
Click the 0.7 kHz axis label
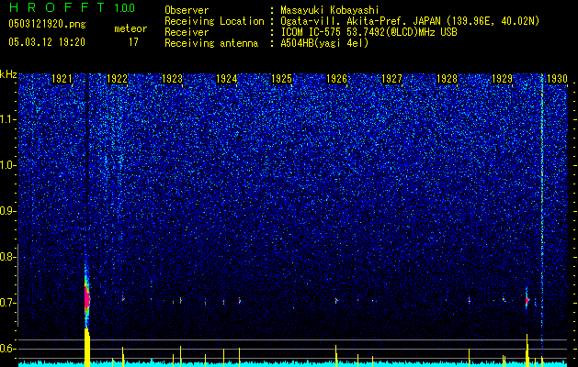click(x=8, y=303)
